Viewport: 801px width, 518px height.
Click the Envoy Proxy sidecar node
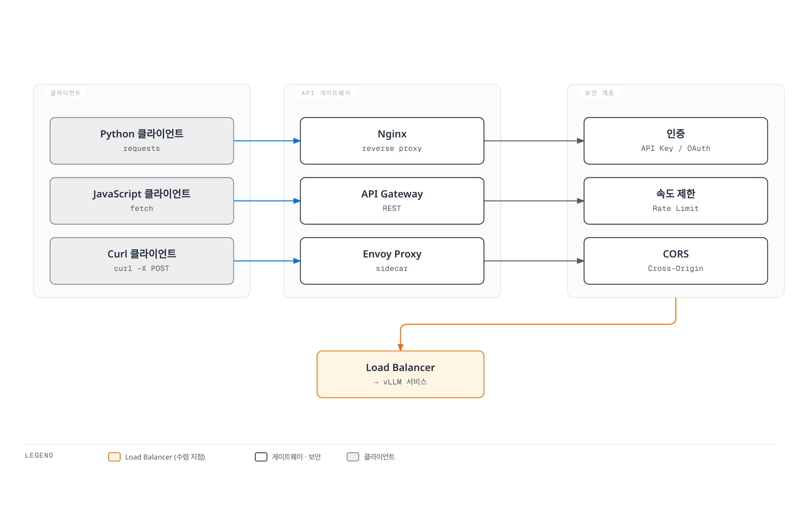392,261
